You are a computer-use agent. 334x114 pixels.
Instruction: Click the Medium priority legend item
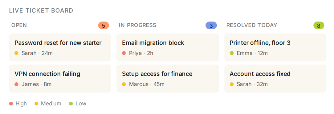pyautogui.click(x=48, y=104)
